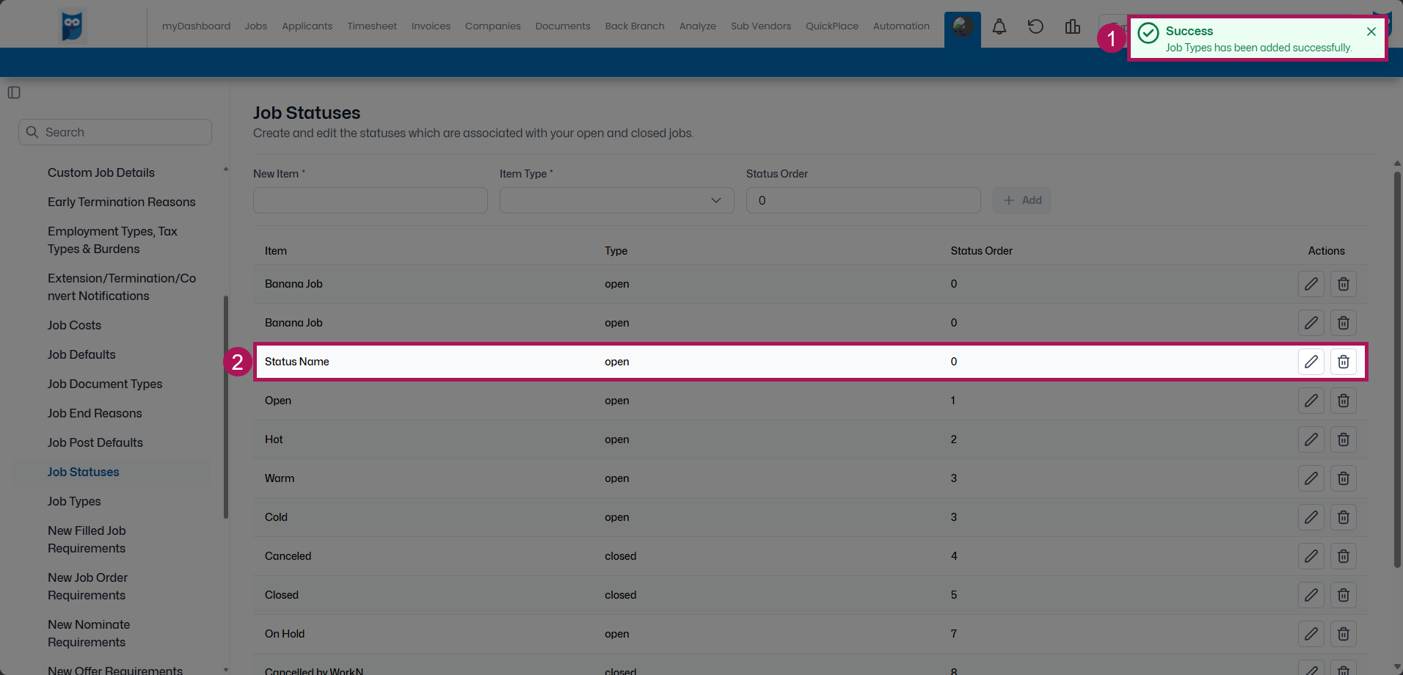Open the Item Type dropdown
Viewport: 1403px width, 675px height.
[x=616, y=200]
